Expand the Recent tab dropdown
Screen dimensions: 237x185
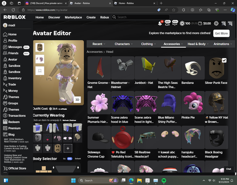pos(99,44)
